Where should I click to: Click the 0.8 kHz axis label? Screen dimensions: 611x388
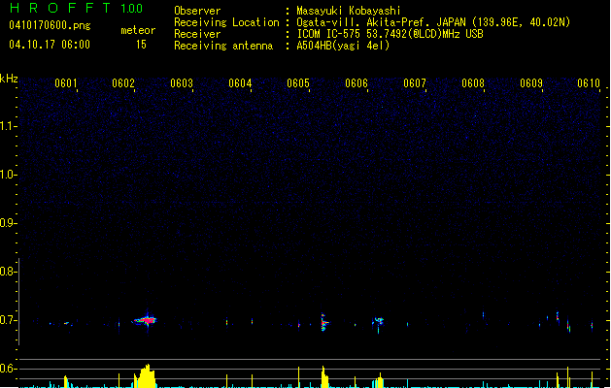(x=8, y=272)
